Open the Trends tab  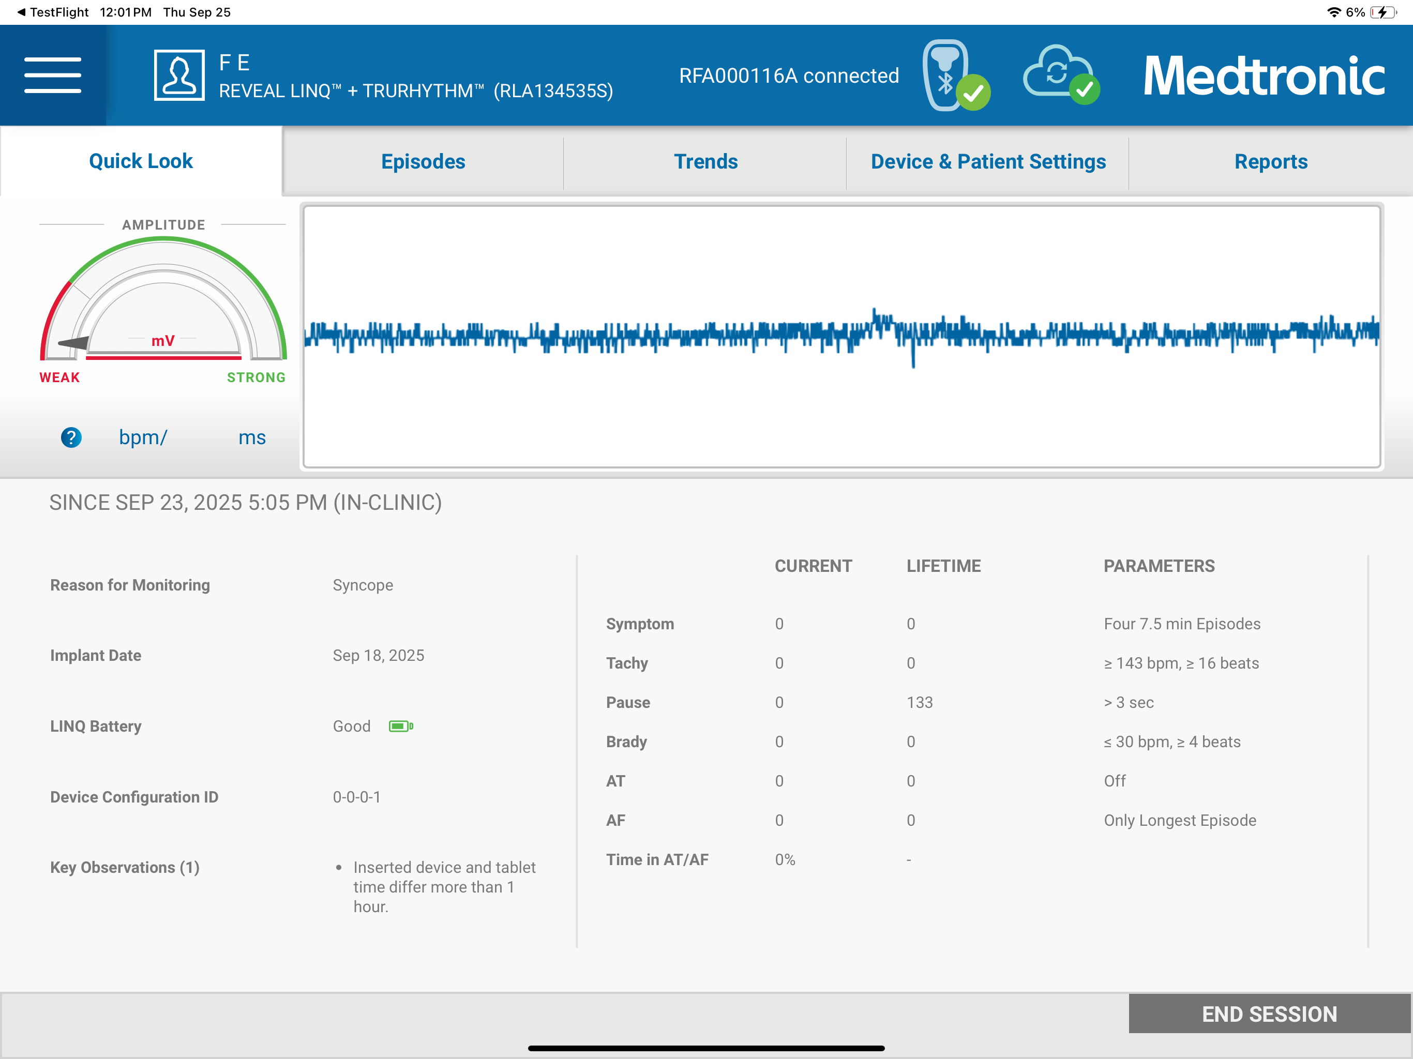coord(705,162)
